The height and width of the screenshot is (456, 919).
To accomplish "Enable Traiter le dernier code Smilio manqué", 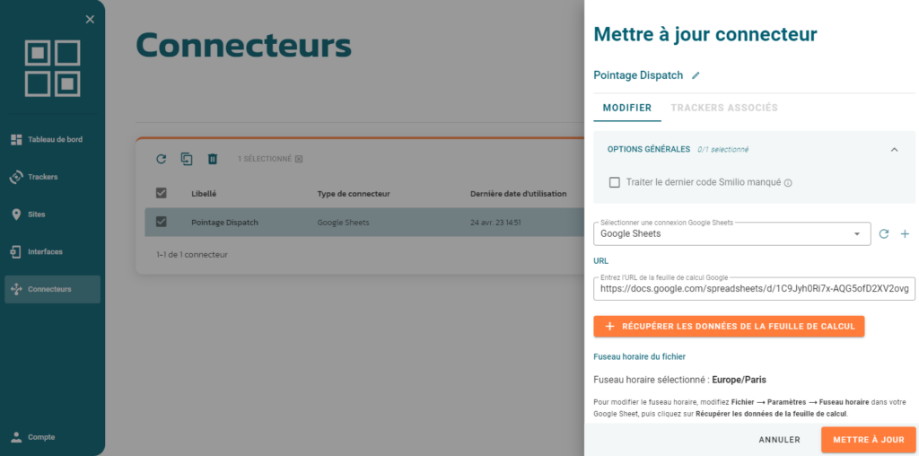I will (x=614, y=182).
